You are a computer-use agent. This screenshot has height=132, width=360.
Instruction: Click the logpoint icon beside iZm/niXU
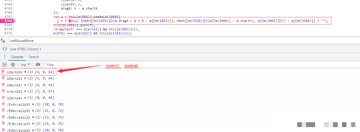coord(3,72)
